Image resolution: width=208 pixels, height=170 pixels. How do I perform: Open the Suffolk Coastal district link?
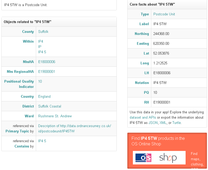point(50,106)
